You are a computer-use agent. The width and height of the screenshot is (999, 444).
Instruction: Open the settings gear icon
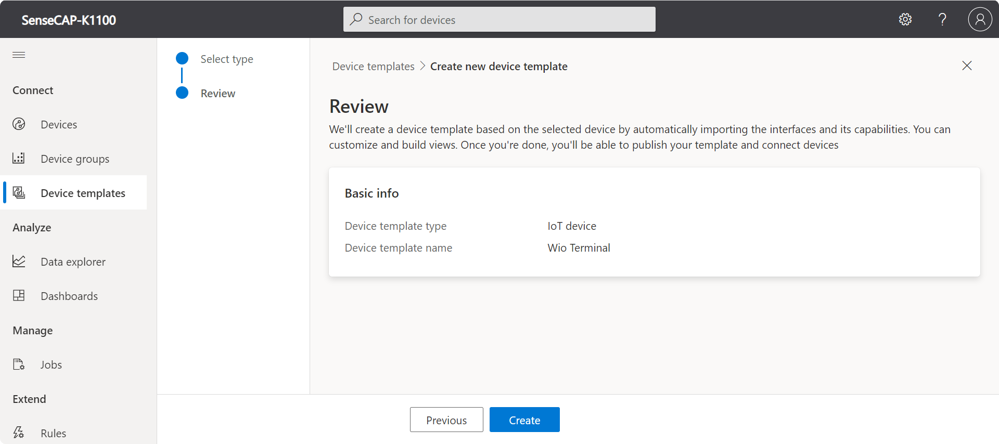tap(905, 19)
